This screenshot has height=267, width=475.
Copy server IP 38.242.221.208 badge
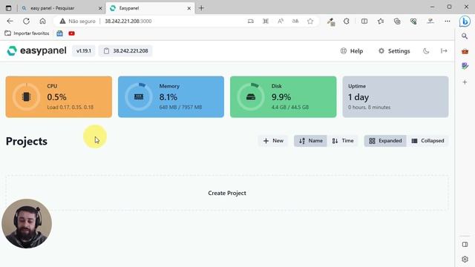pos(125,51)
